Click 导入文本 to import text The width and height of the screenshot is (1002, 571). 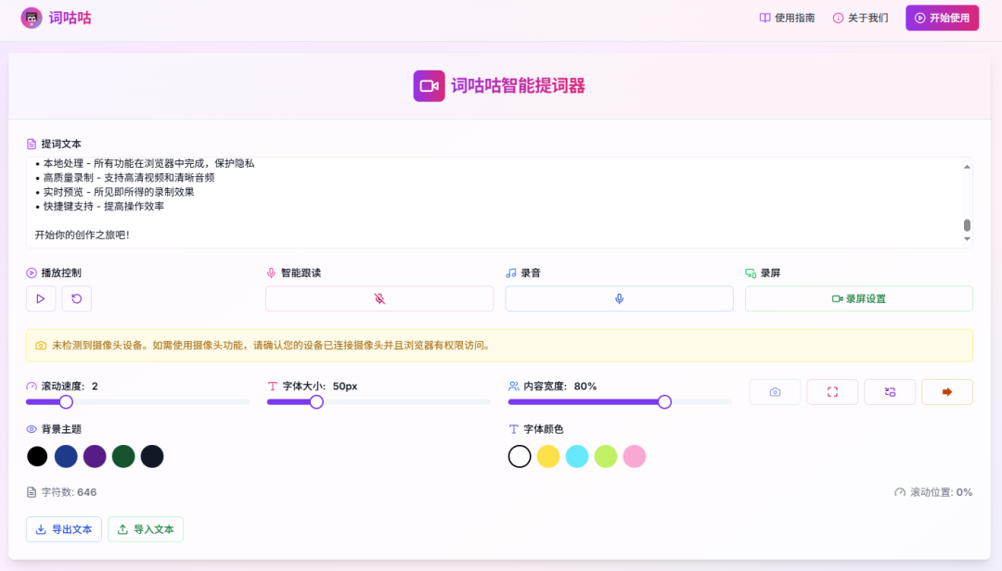tap(146, 529)
